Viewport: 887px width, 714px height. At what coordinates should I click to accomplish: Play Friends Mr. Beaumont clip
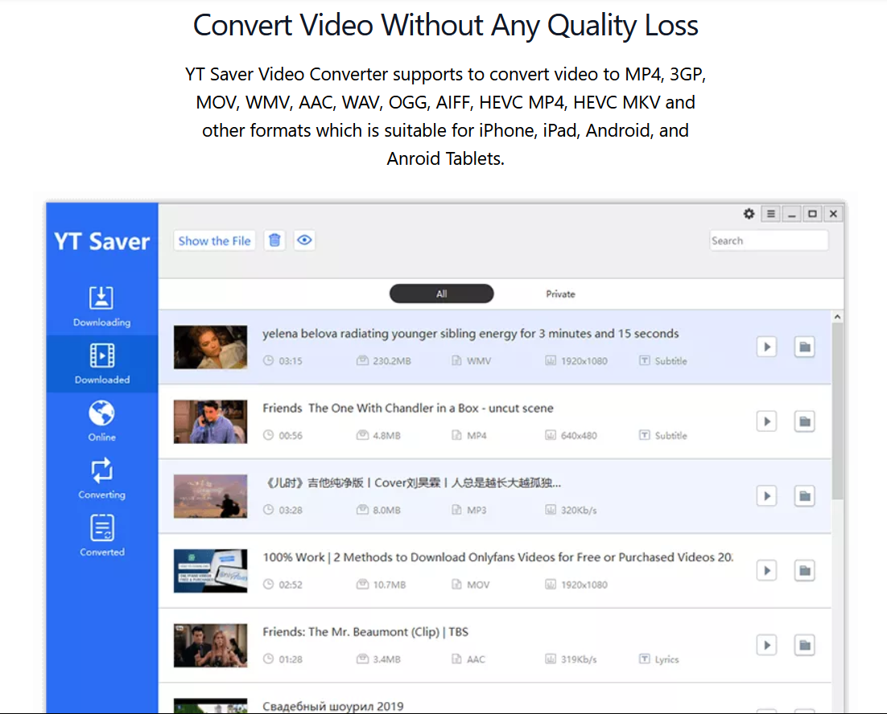pyautogui.click(x=766, y=645)
